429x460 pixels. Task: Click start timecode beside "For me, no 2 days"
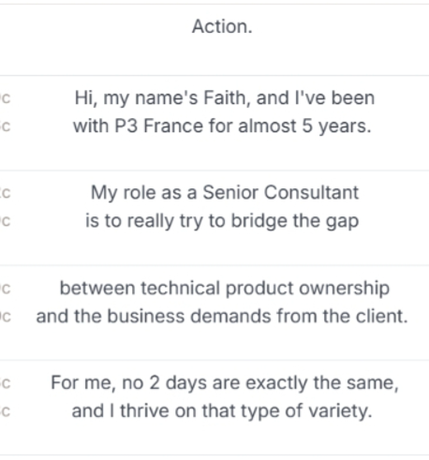pos(6,383)
